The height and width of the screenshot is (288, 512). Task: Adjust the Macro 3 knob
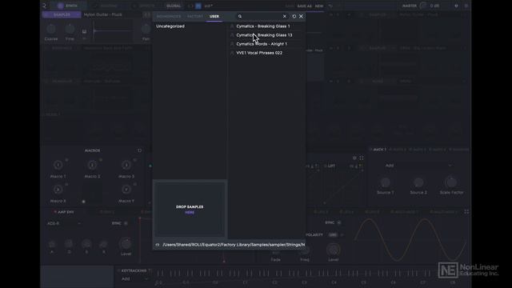[126, 166]
